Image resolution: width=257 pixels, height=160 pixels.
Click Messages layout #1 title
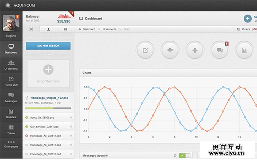tap(95, 156)
